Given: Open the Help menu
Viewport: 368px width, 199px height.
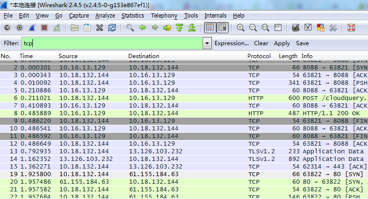Looking at the screenshot, I should pos(239,15).
